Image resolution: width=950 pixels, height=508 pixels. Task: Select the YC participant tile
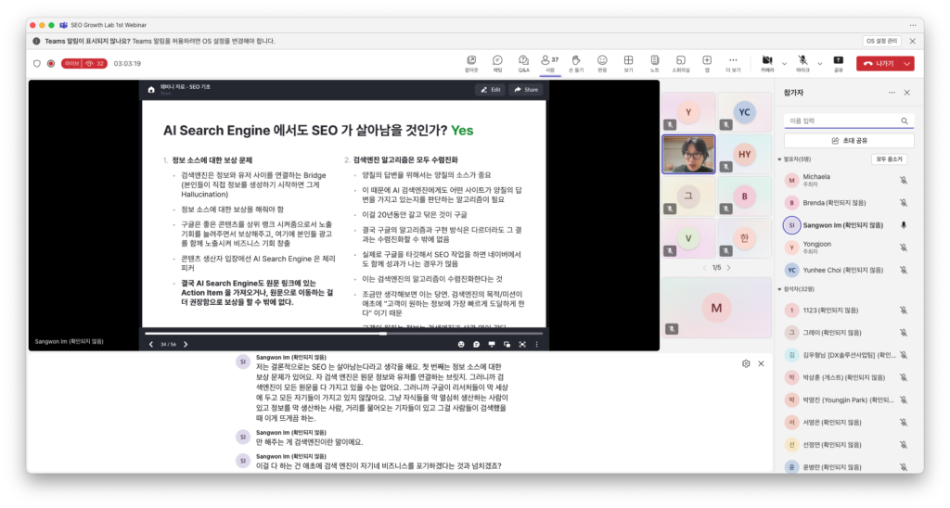click(x=745, y=112)
